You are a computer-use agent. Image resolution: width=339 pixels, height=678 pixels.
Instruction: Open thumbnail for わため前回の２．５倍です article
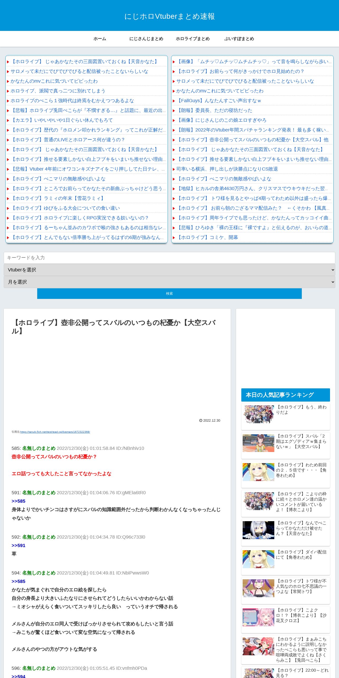tap(258, 472)
